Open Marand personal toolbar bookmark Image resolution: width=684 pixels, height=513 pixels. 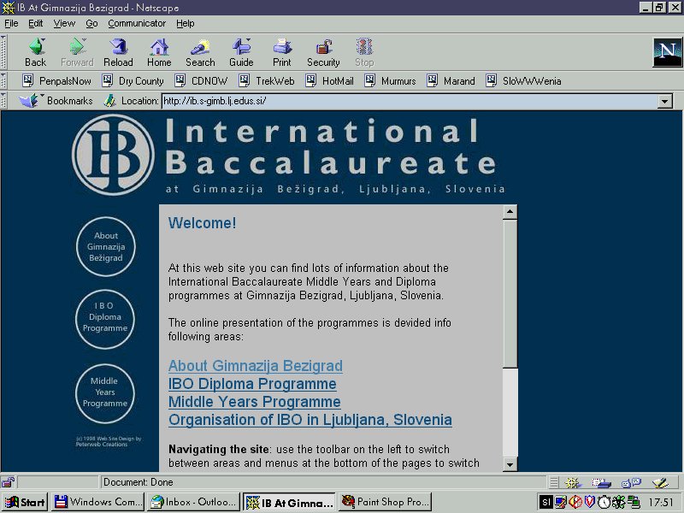point(451,80)
